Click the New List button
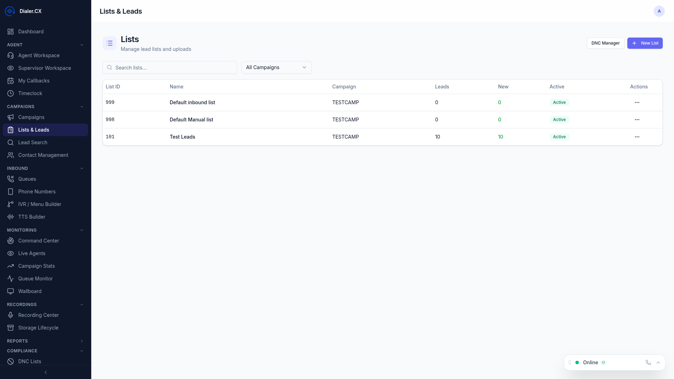The height and width of the screenshot is (379, 674). (x=645, y=43)
